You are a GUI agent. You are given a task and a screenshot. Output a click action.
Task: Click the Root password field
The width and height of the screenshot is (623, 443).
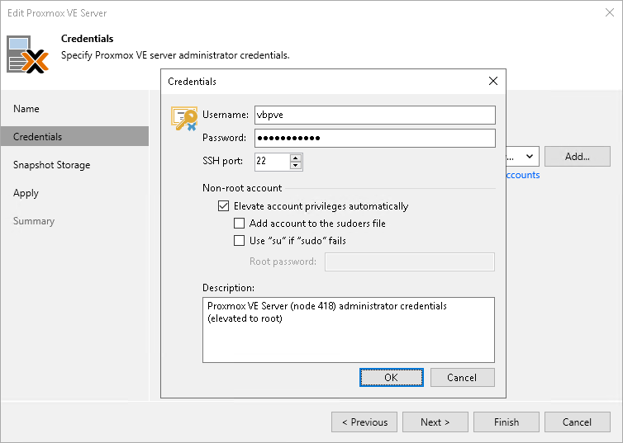click(x=410, y=262)
